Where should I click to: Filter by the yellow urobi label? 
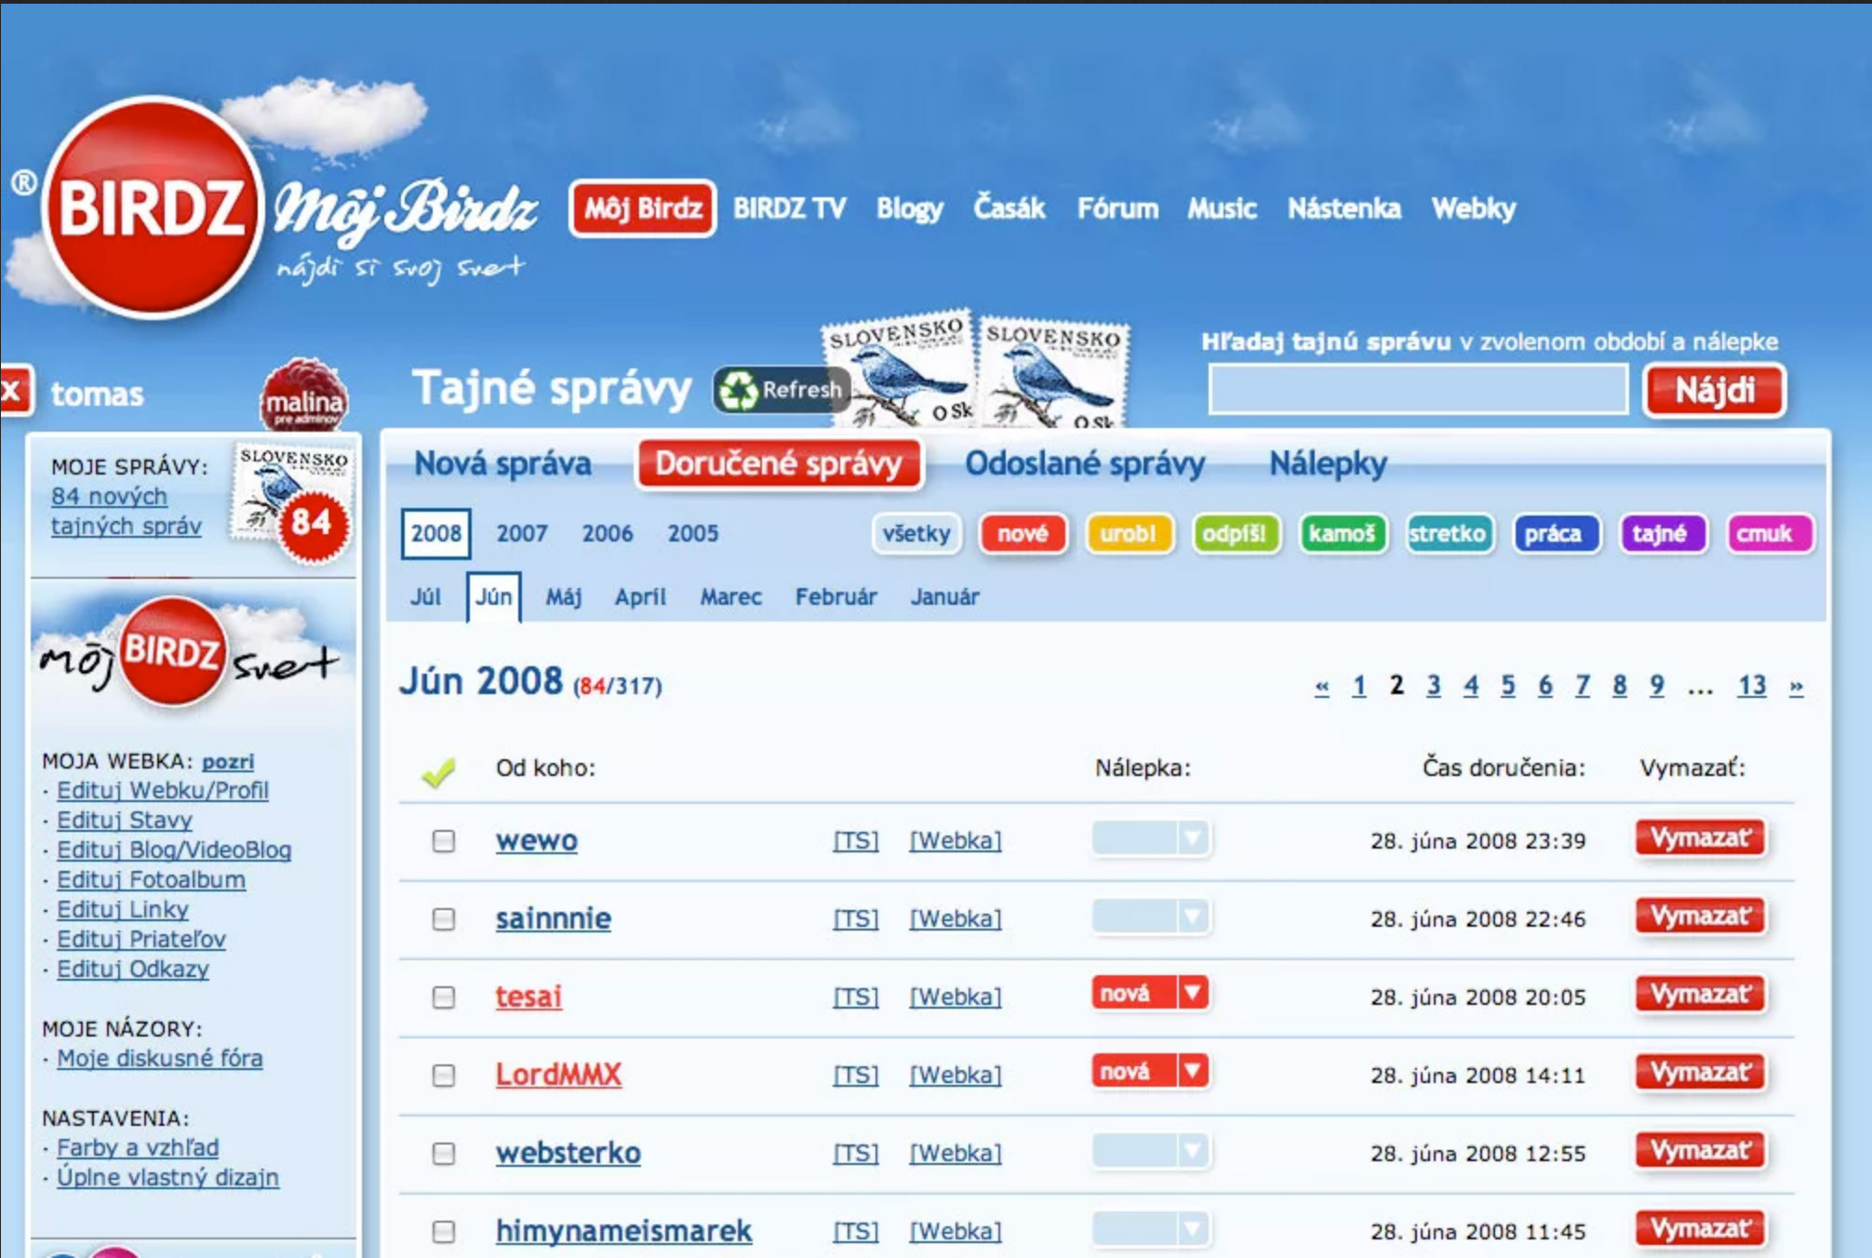point(1129,534)
